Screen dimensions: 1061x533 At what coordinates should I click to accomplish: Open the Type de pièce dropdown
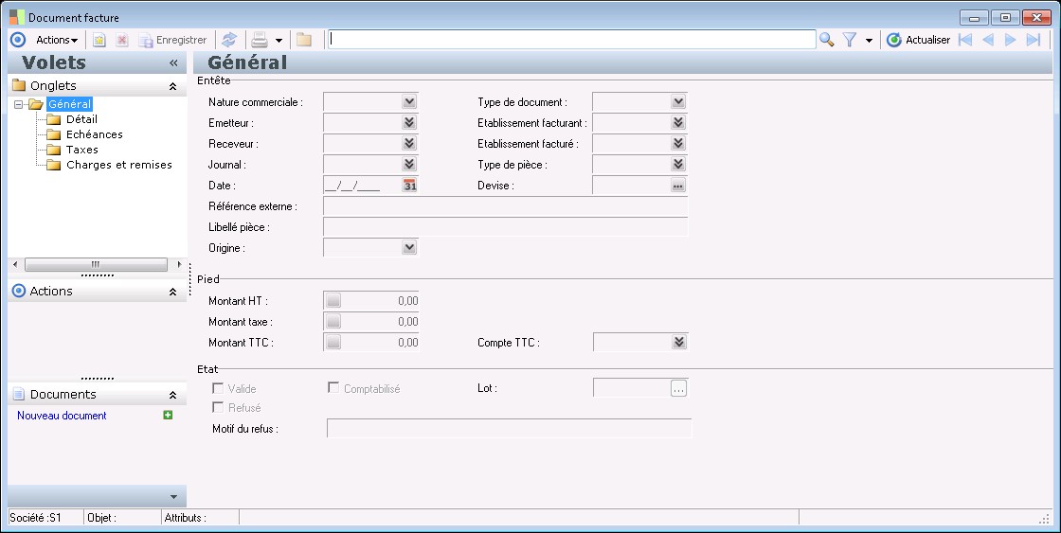[678, 165]
